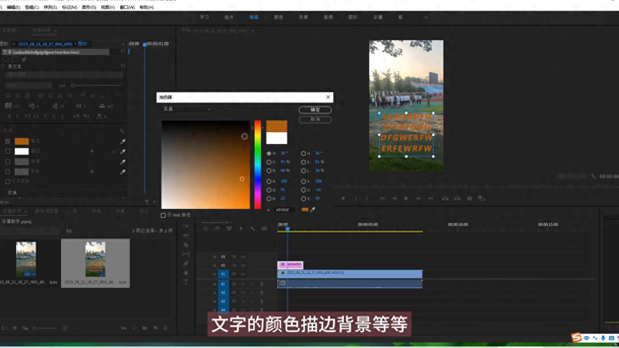Click the orange fill color swatch
Screen dimensions: 619x348
[x=22, y=141]
